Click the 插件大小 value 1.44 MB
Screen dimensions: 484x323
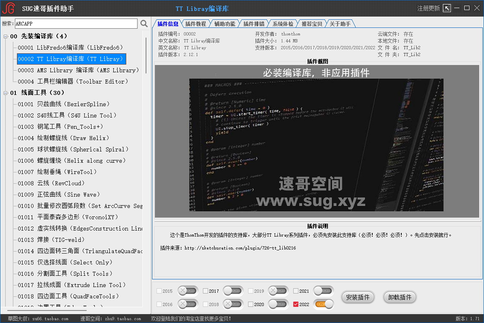290,41
